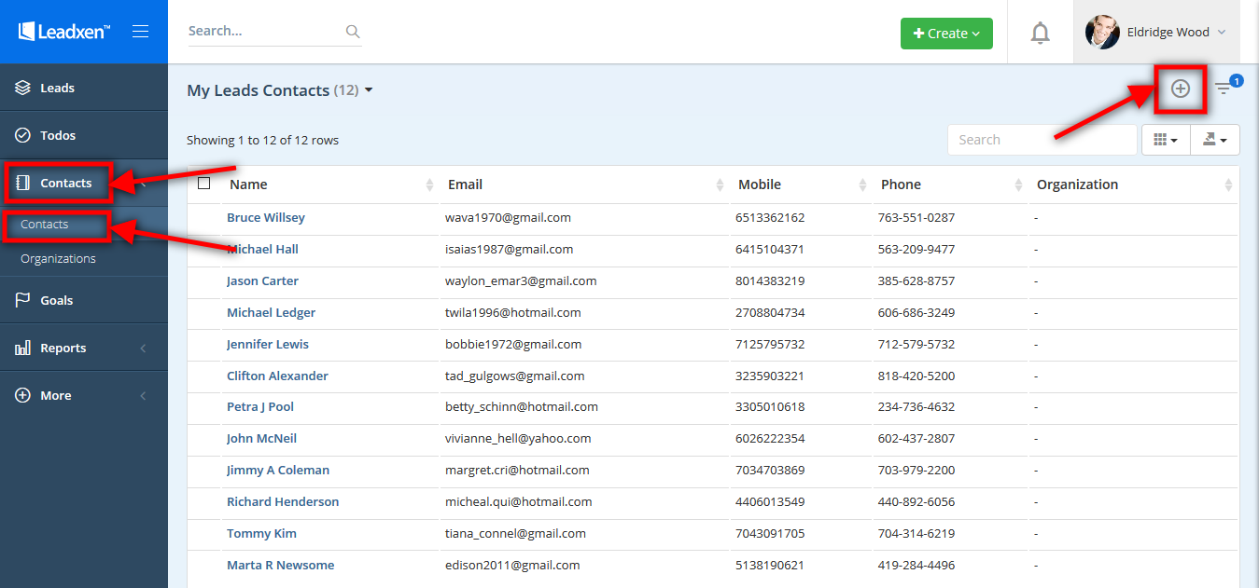Image resolution: width=1259 pixels, height=588 pixels.
Task: Click mobile number 7034703869
Action: click(770, 471)
